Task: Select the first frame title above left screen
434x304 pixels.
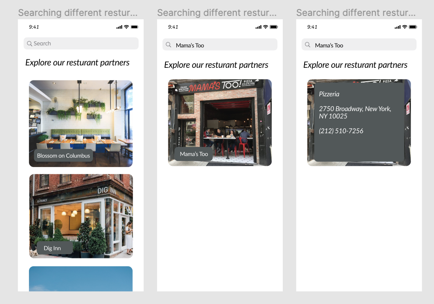Action: point(78,13)
